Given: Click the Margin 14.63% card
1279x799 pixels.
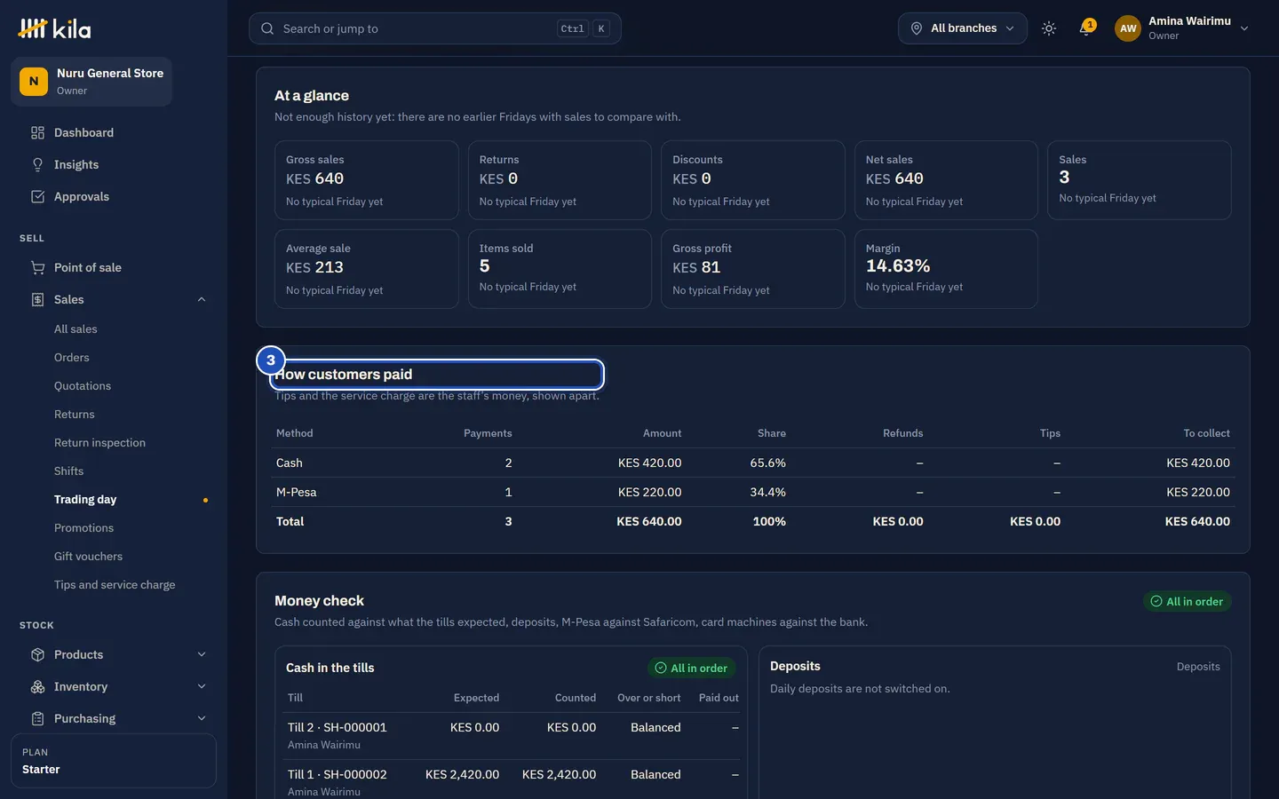Looking at the screenshot, I should pyautogui.click(x=946, y=269).
